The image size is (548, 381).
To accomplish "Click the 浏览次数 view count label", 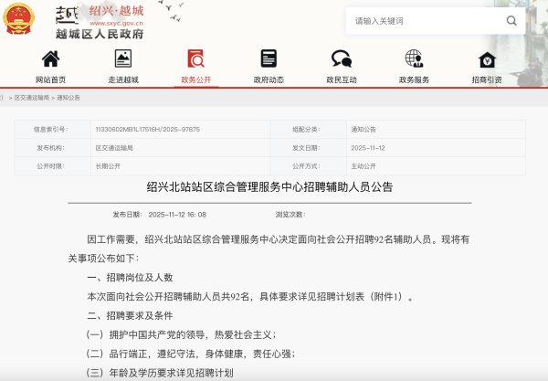I will [x=289, y=215].
